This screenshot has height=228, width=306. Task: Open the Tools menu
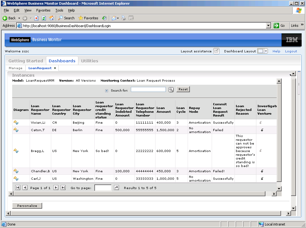59,10
